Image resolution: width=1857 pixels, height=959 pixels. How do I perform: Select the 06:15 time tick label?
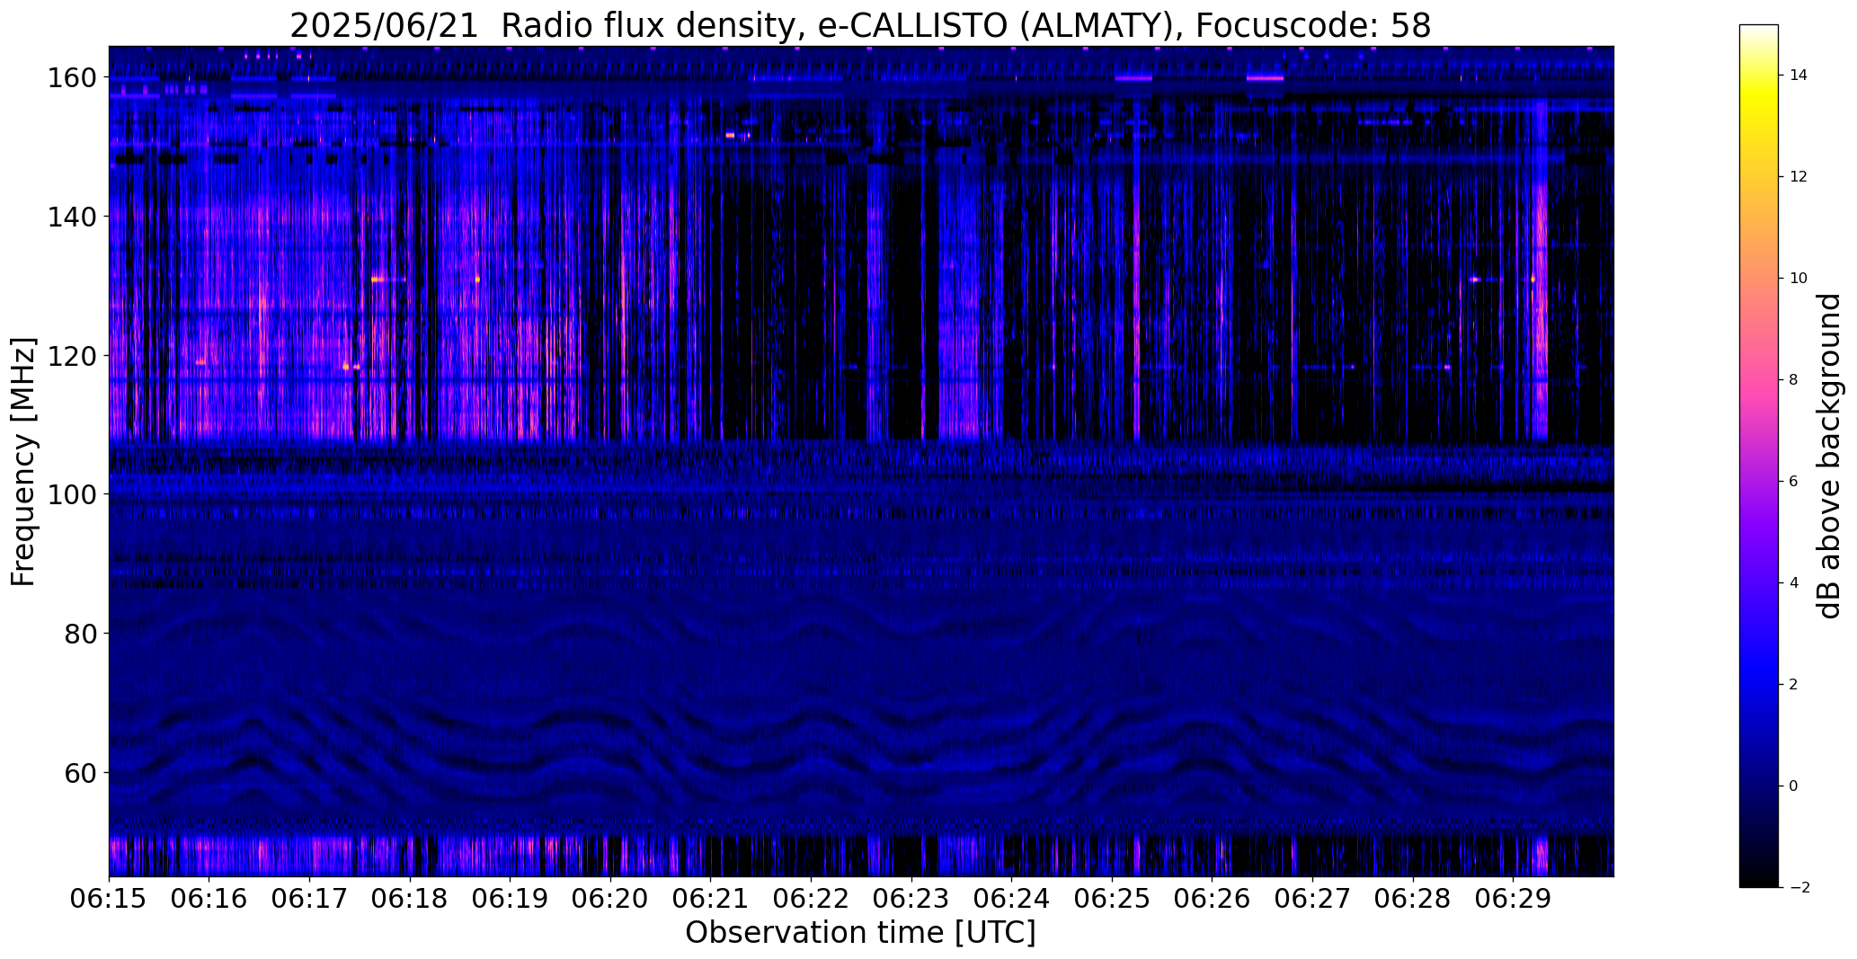109,900
